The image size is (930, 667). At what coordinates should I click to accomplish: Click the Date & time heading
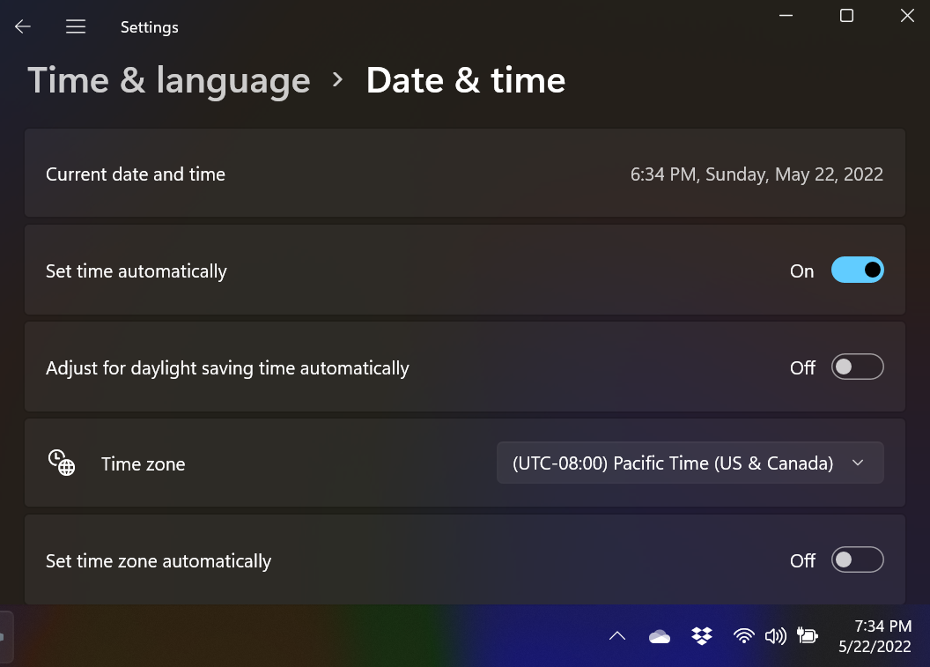(466, 80)
